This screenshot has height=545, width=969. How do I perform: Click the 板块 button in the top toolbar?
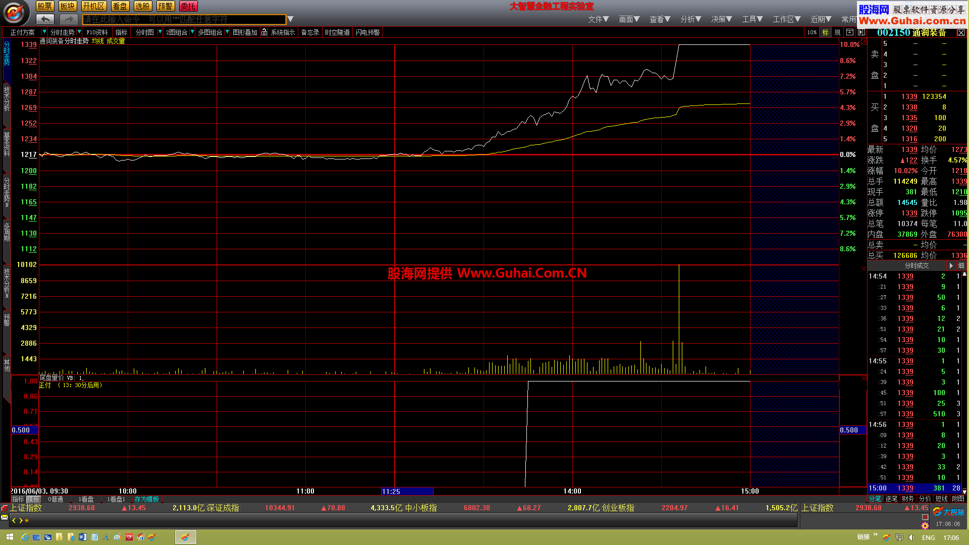pyautogui.click(x=68, y=6)
